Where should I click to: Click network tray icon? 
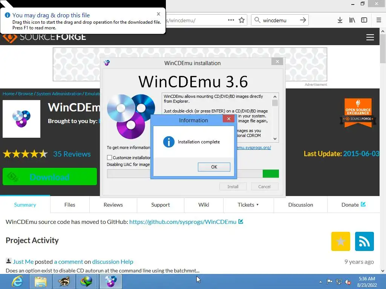coord(339,281)
